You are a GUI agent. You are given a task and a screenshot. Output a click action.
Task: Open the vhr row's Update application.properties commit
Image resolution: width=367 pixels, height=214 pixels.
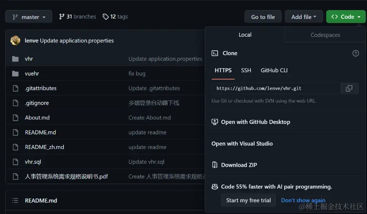pyautogui.click(x=165, y=59)
